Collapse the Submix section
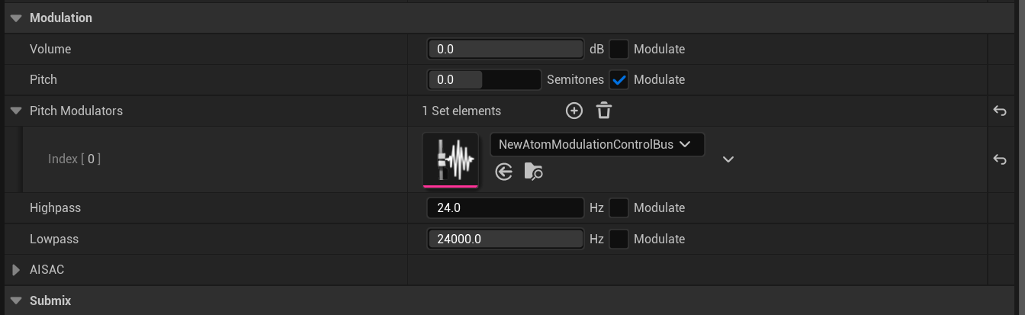This screenshot has width=1025, height=315. click(16, 301)
